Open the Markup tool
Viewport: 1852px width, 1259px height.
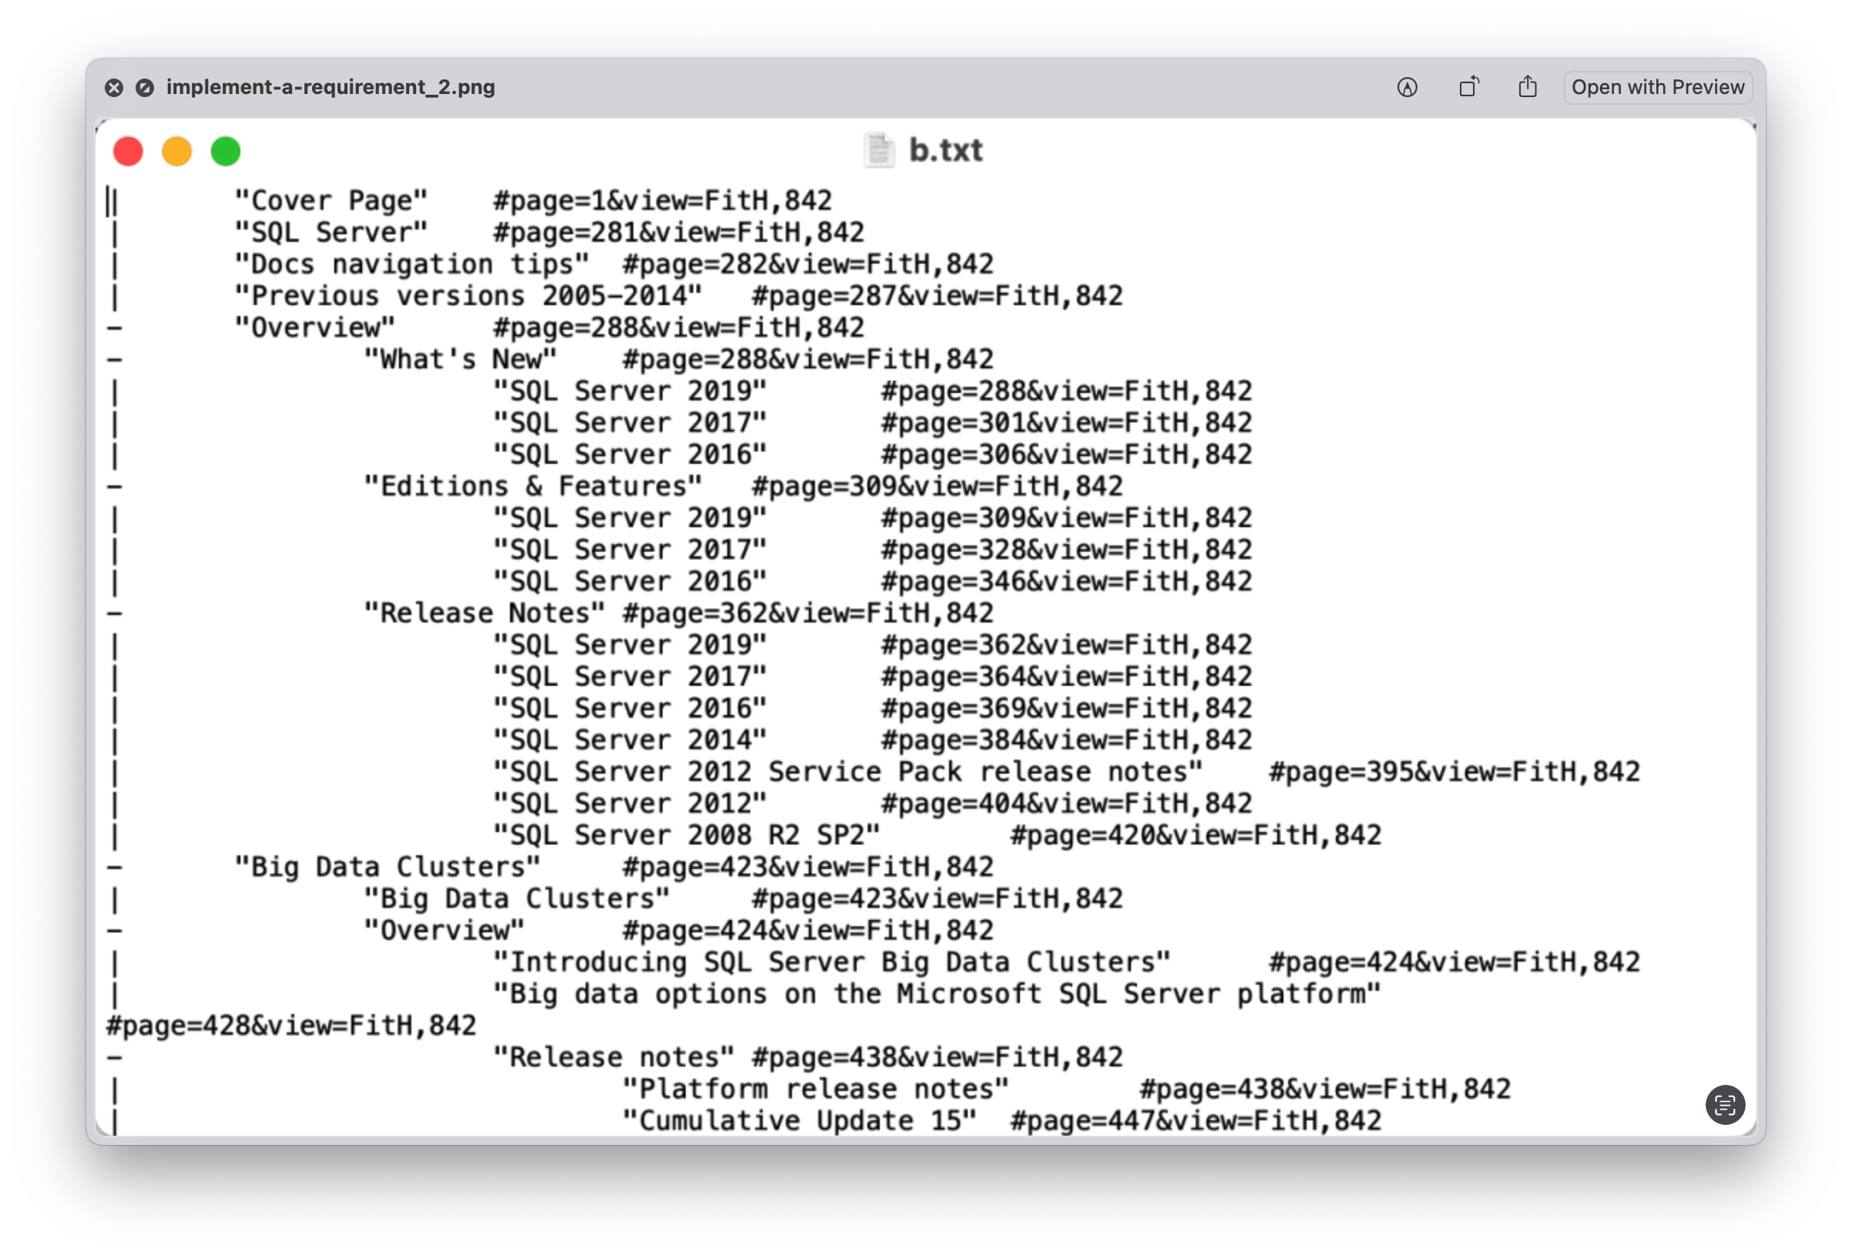[x=1407, y=87]
